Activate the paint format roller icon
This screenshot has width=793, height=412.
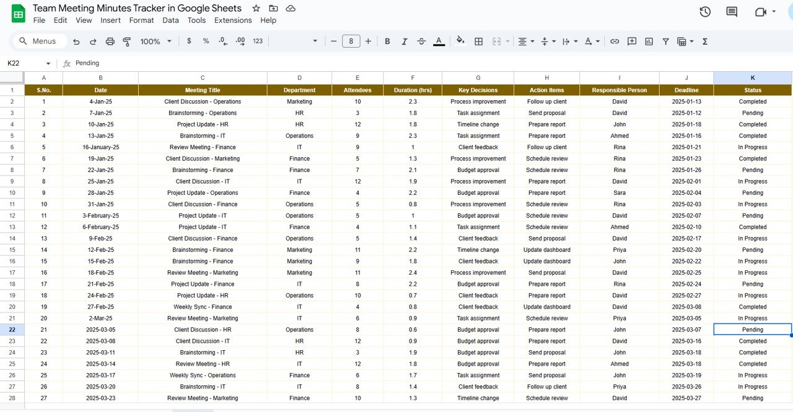coord(127,41)
